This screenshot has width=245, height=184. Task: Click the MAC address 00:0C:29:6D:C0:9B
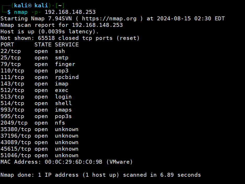(73, 162)
